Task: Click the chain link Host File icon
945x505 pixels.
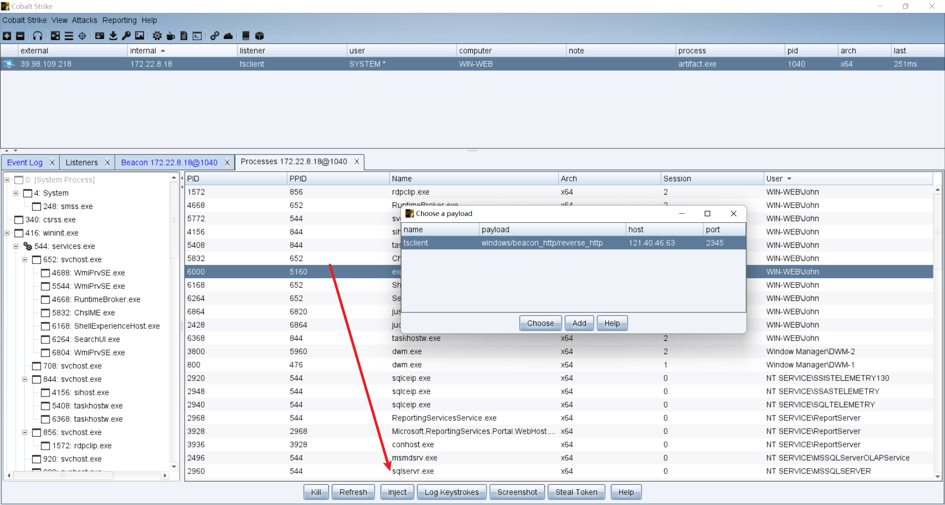Action: click(x=214, y=36)
